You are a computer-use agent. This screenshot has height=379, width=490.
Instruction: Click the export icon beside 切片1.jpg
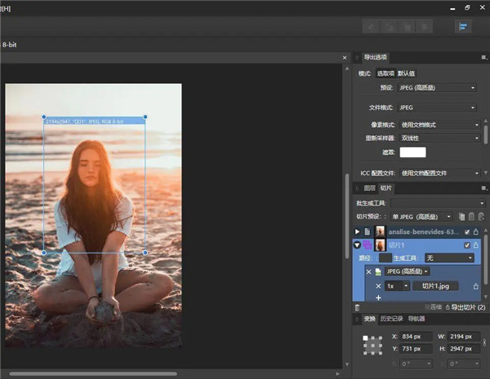coord(475,286)
